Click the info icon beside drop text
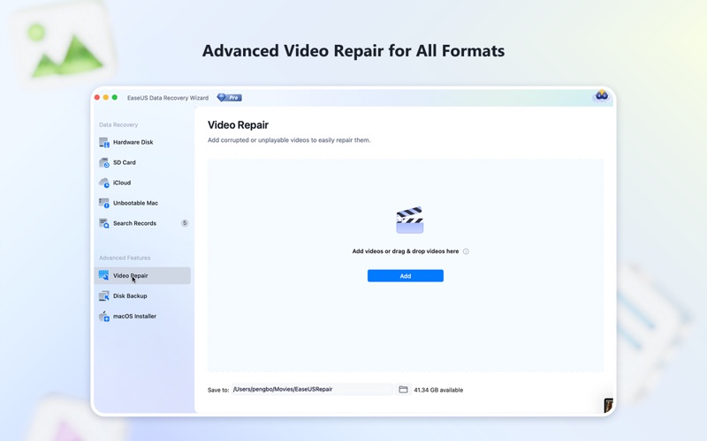 pyautogui.click(x=466, y=251)
